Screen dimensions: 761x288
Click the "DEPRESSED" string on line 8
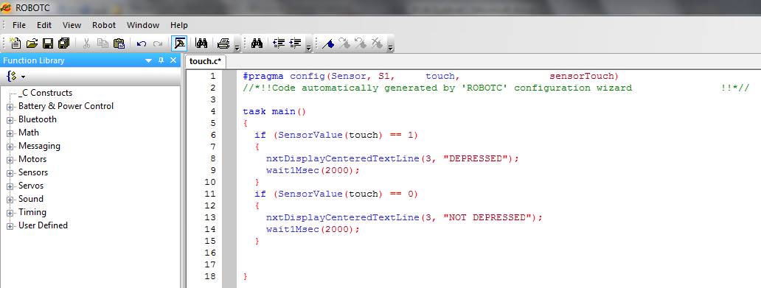(476, 158)
